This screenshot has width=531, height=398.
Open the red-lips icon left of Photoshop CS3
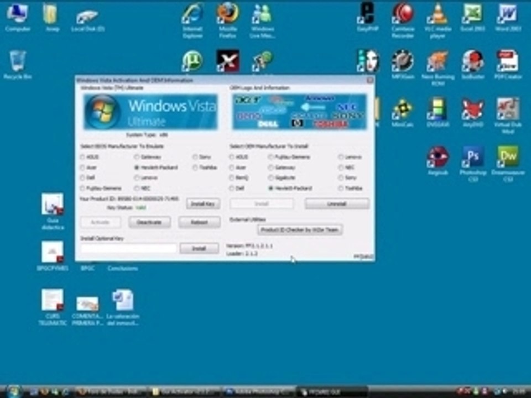438,161
